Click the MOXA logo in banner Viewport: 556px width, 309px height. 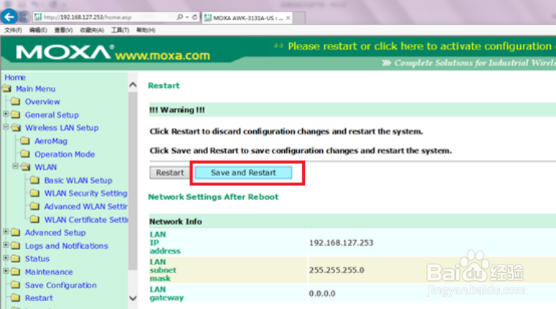coord(63,52)
